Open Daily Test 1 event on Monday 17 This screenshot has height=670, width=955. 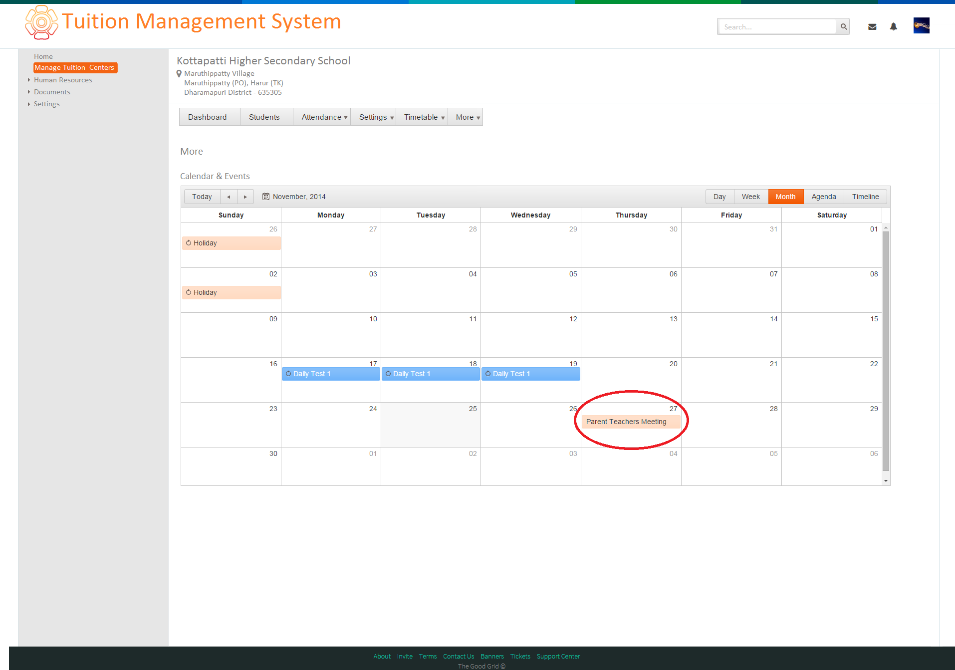[331, 374]
